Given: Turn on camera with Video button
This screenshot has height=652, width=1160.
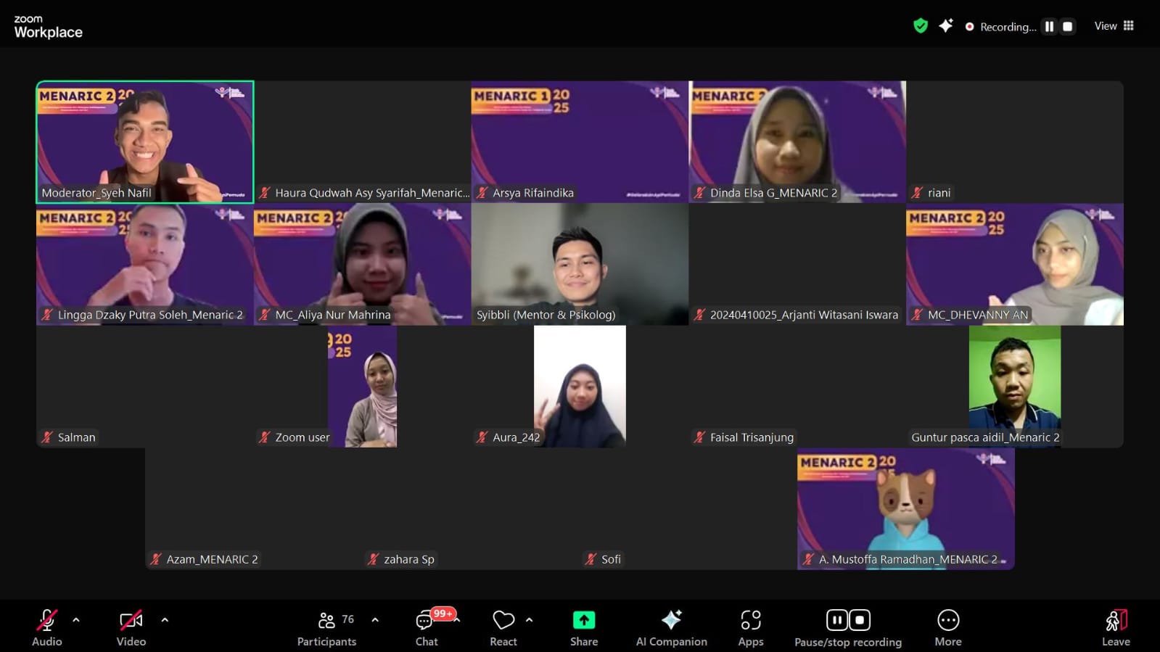Looking at the screenshot, I should (131, 627).
